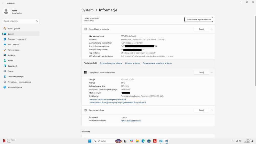
Task: Click the vertical scrollbar of settings page
Action: coord(255,51)
